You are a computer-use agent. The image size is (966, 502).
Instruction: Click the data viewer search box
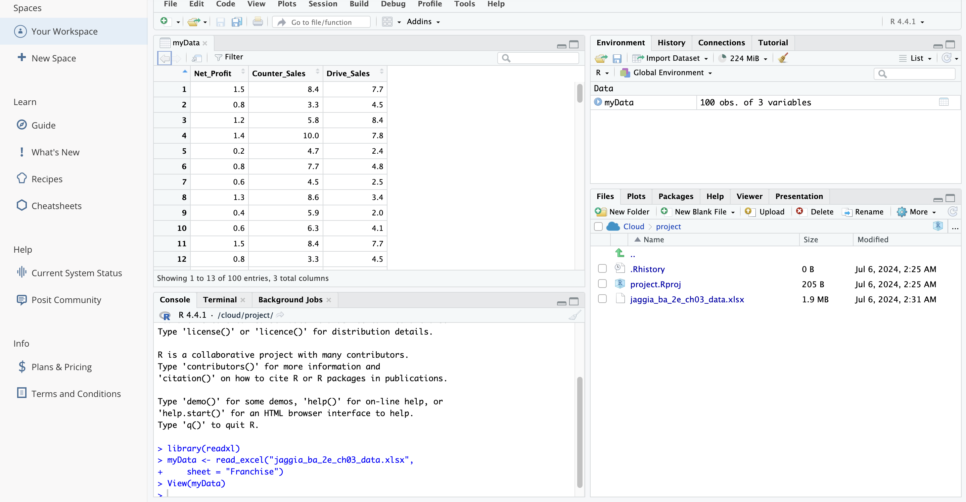tap(538, 58)
